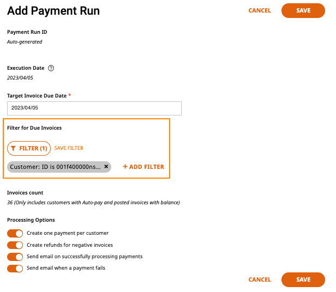
Task: Turn off Send email when a payment fails
Action: (15, 268)
